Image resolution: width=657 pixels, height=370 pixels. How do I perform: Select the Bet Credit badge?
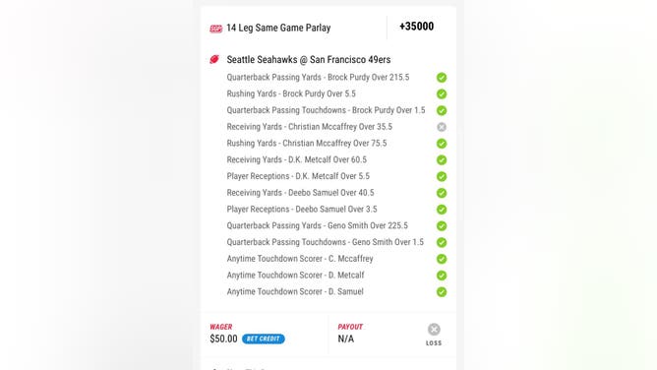click(264, 339)
